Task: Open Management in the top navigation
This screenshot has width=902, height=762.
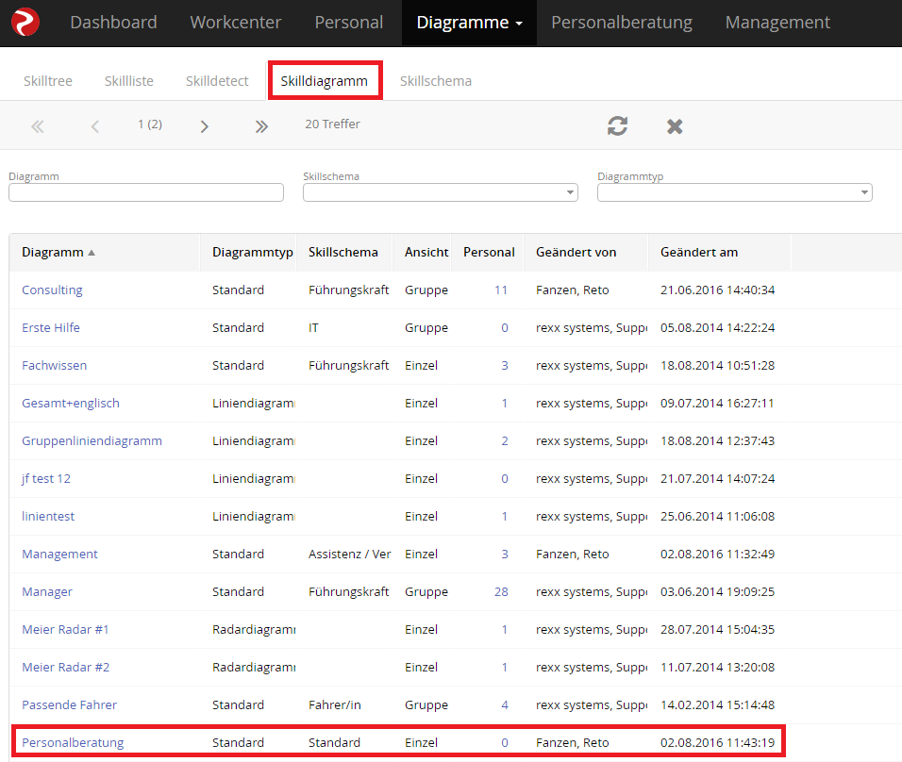Action: coord(777,23)
